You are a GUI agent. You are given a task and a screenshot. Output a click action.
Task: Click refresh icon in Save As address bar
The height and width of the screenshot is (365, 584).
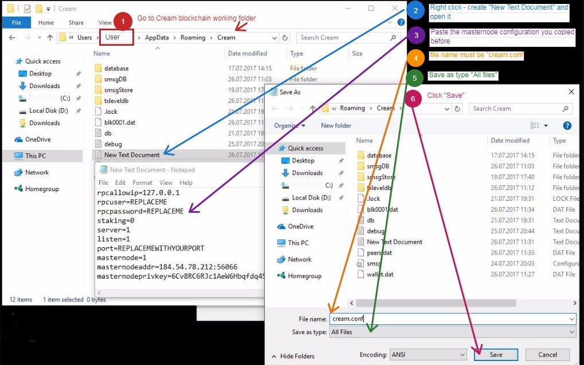click(457, 109)
